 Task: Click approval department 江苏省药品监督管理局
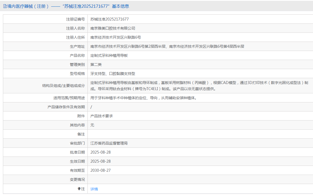tap(109, 143)
